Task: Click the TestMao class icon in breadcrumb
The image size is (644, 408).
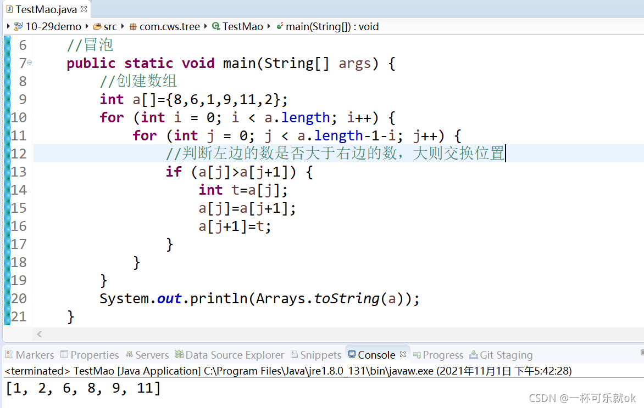Action: (x=216, y=26)
